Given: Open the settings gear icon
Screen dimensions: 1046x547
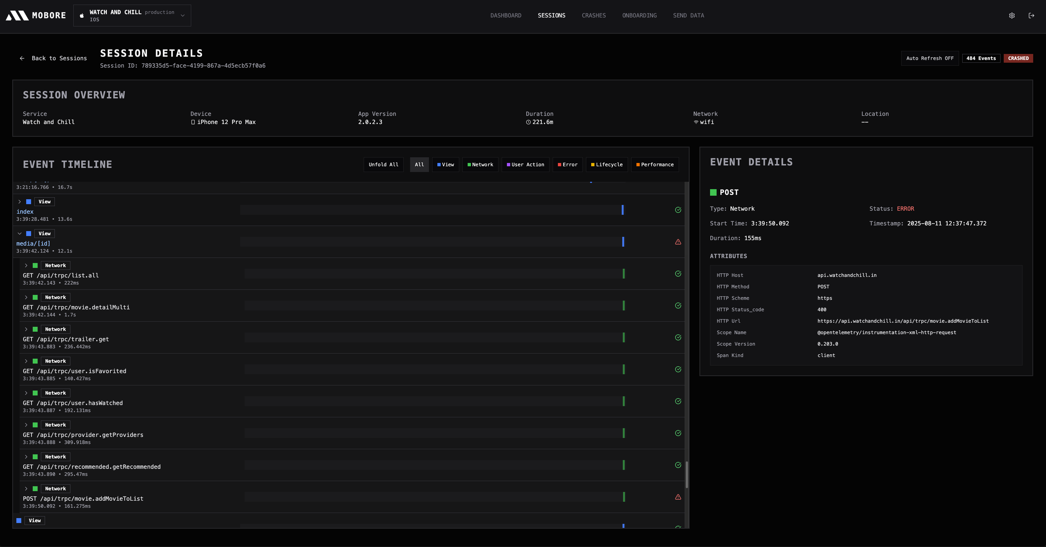Looking at the screenshot, I should tap(1011, 16).
